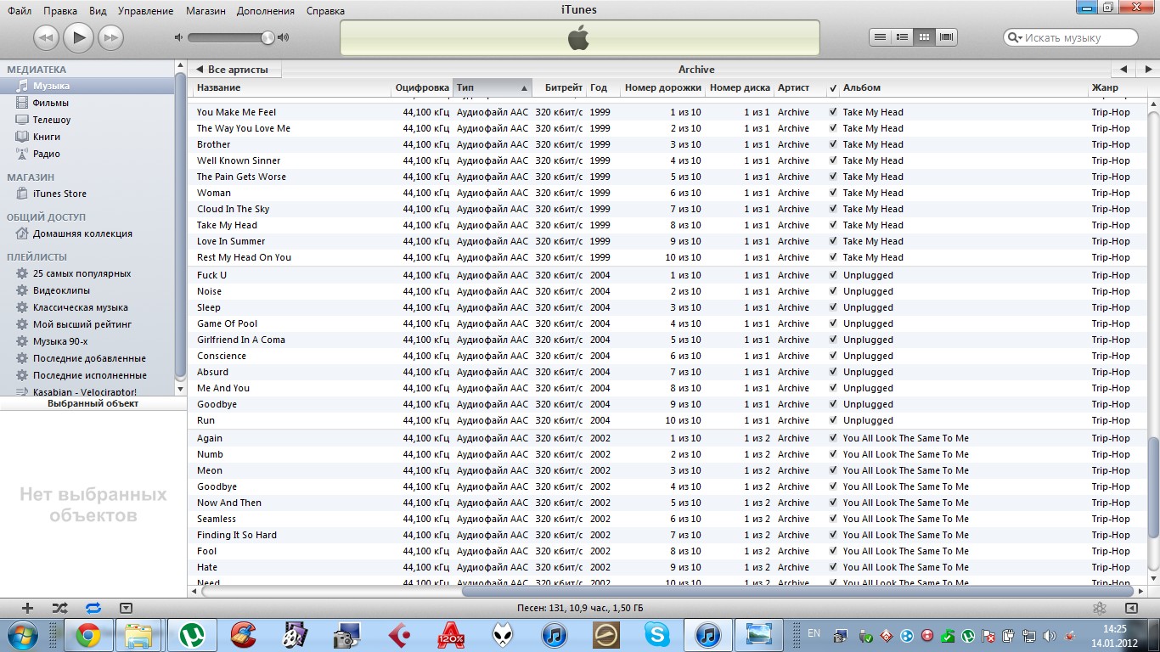Open Skype from the taskbar
This screenshot has height=652, width=1160.
656,635
